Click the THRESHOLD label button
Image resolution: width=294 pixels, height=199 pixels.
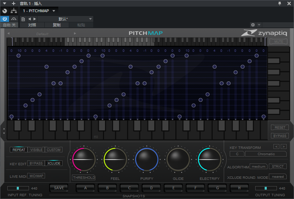[x=84, y=177]
